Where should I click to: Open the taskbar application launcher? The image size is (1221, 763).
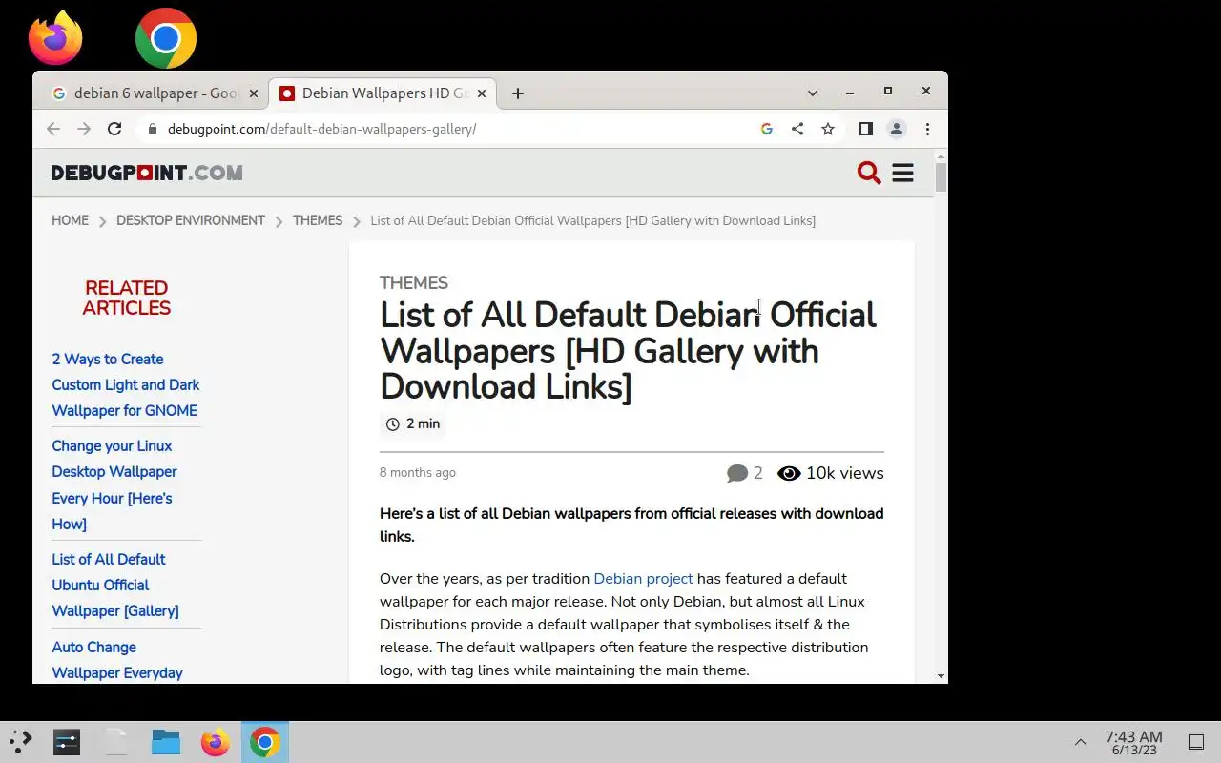click(x=21, y=742)
